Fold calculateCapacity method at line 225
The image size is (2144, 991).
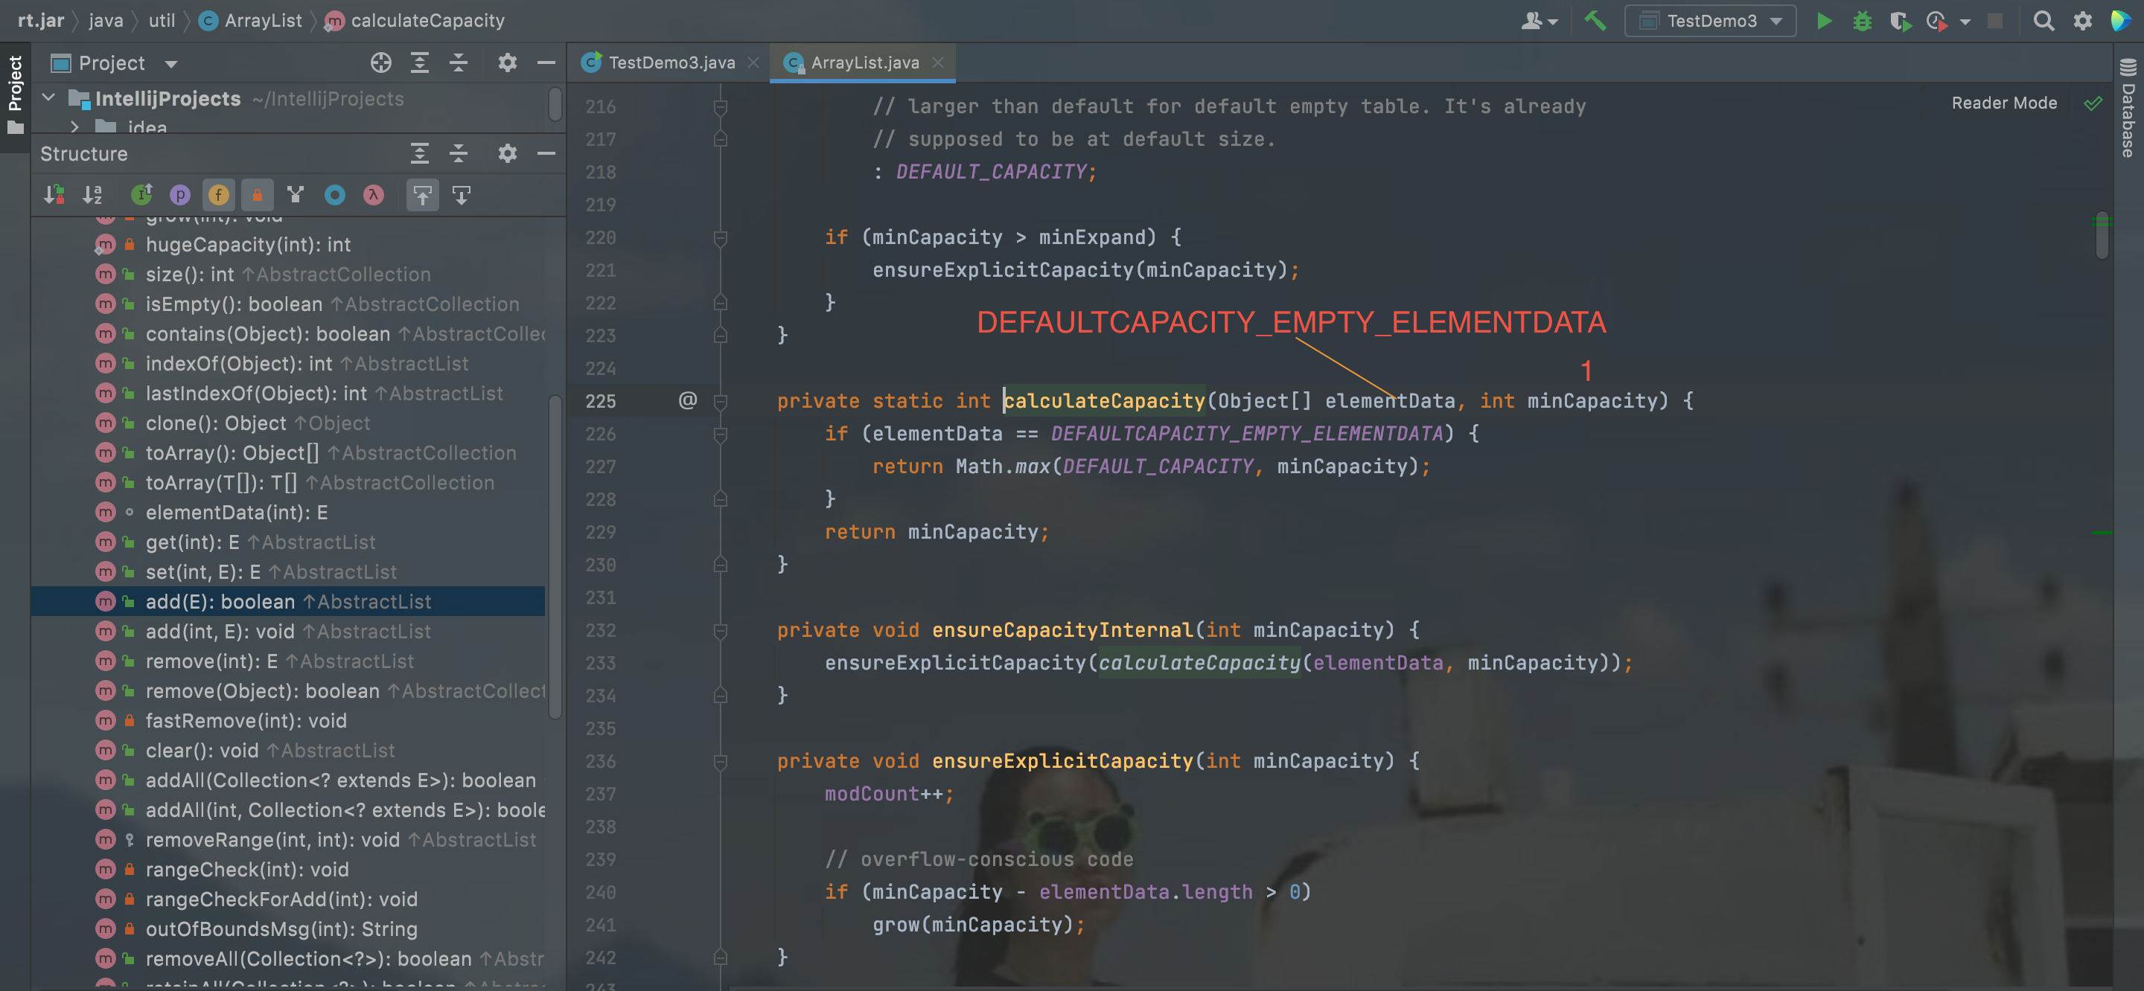[x=721, y=401]
